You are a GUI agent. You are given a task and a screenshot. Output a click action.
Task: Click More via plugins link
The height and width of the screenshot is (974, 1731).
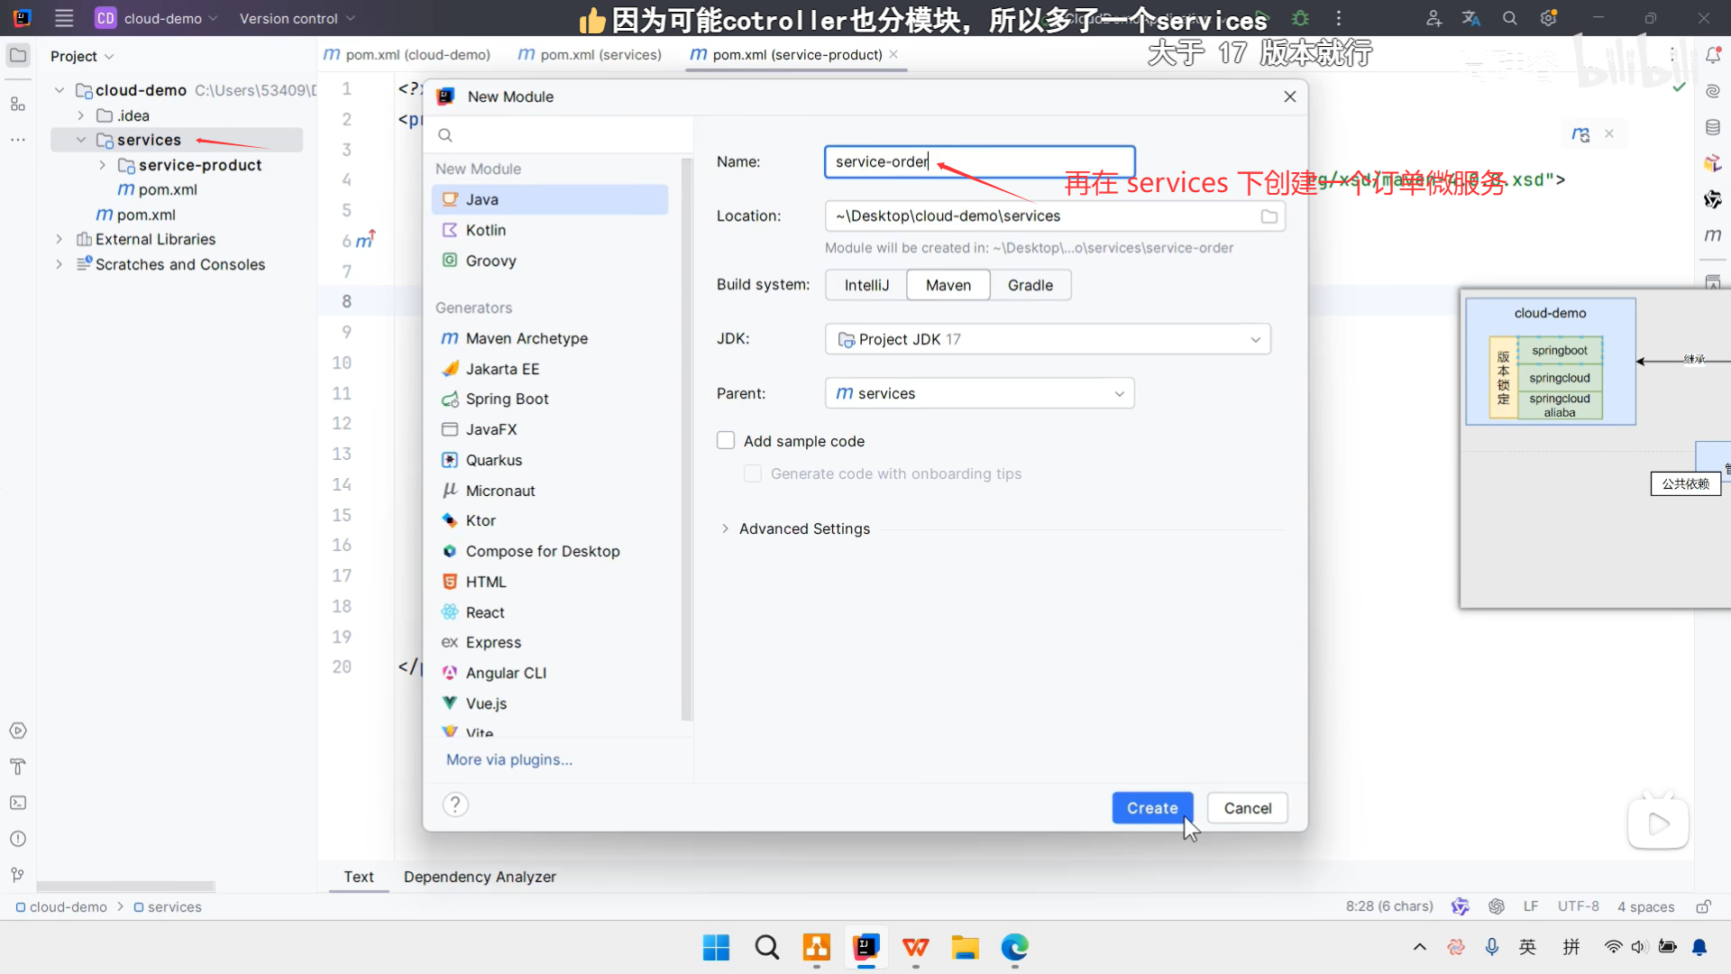(508, 759)
